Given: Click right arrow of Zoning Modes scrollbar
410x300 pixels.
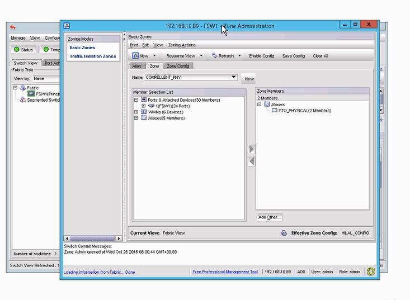Looking at the screenshot, I should pos(119,239).
